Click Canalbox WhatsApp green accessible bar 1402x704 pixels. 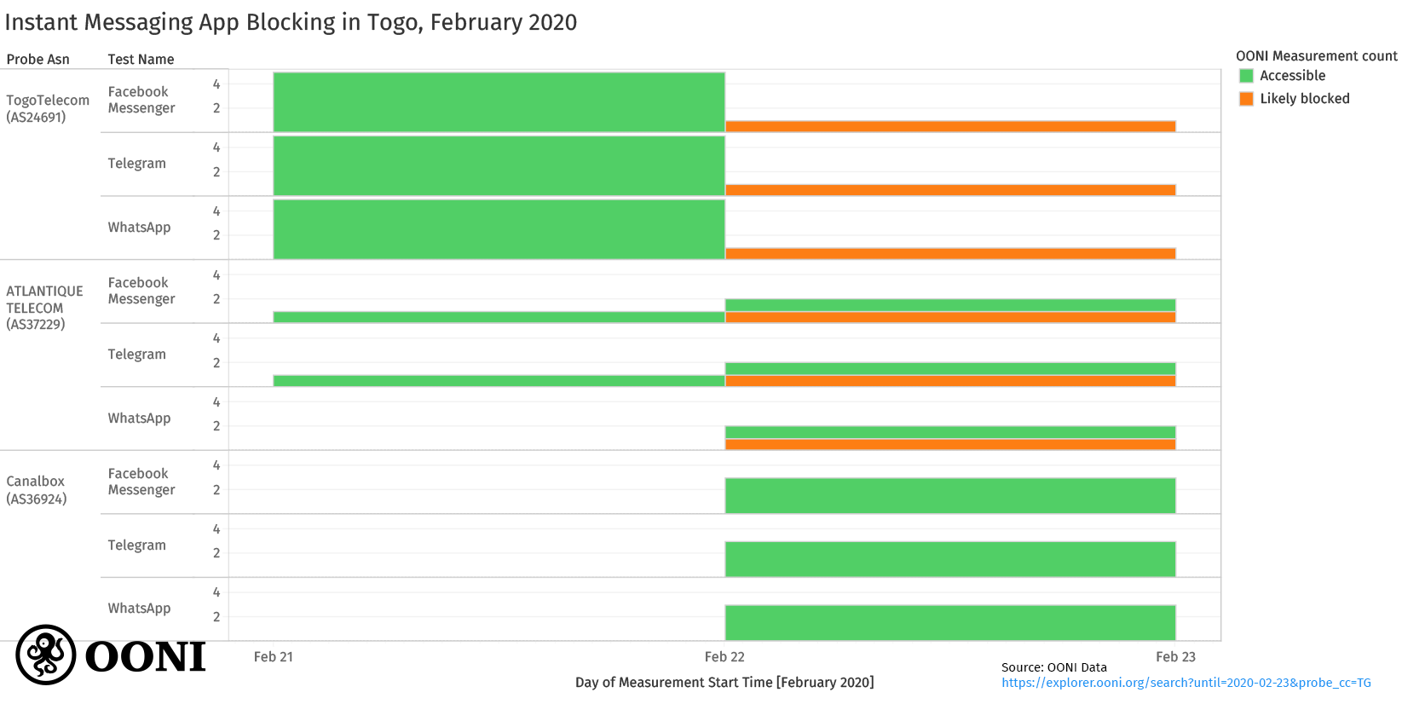tap(950, 623)
